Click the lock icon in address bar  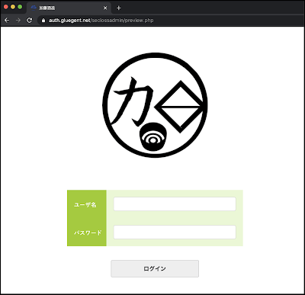coord(43,21)
